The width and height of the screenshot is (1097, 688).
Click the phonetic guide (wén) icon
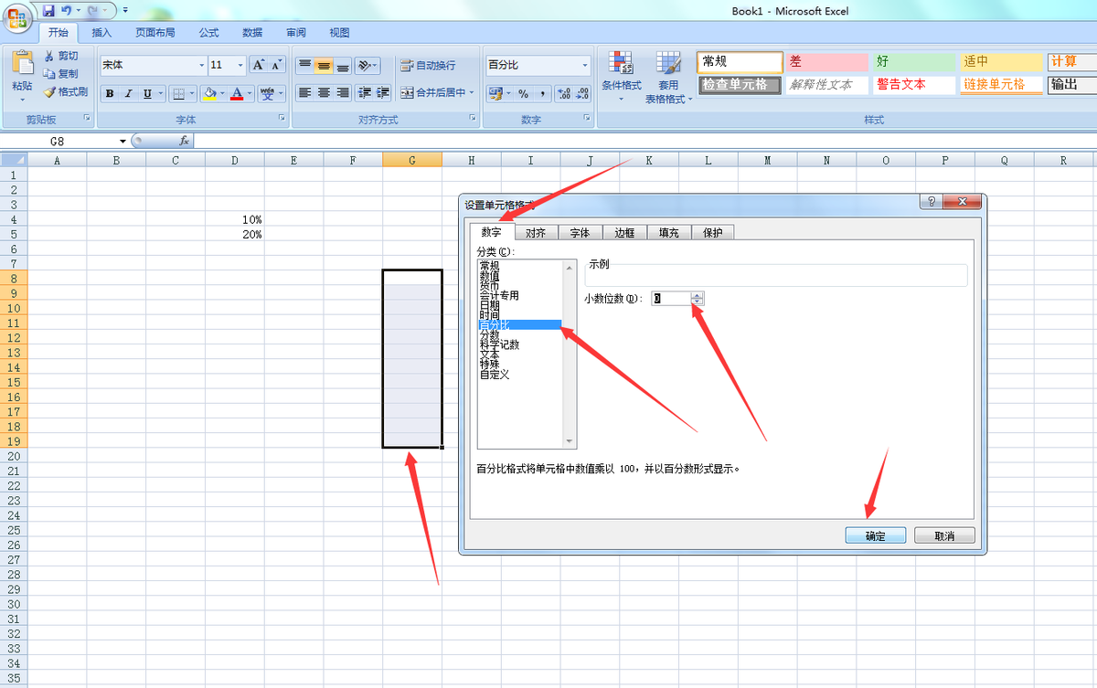(266, 93)
